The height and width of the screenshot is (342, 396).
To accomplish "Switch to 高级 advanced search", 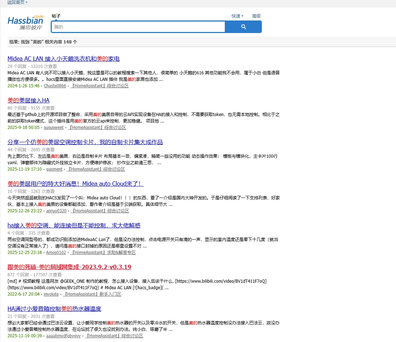I will (x=256, y=16).
